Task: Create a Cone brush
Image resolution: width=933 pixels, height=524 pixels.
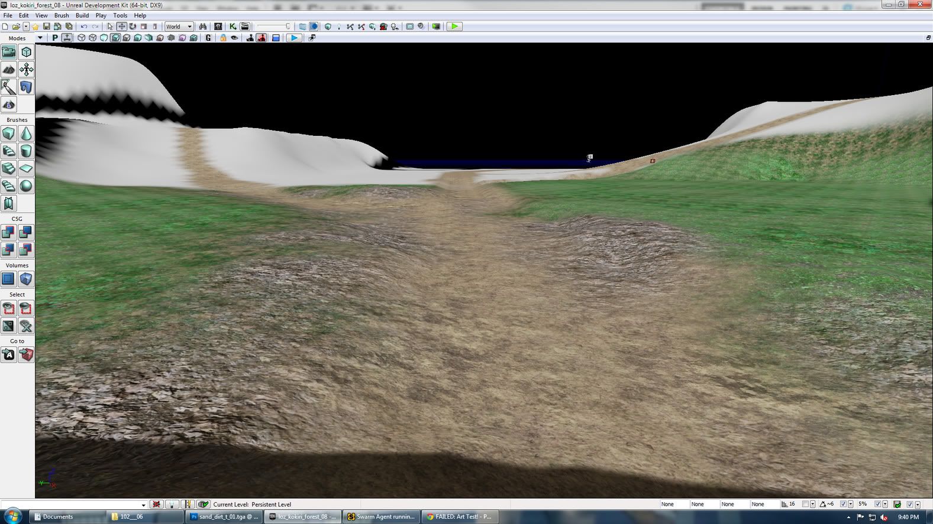Action: coord(26,134)
